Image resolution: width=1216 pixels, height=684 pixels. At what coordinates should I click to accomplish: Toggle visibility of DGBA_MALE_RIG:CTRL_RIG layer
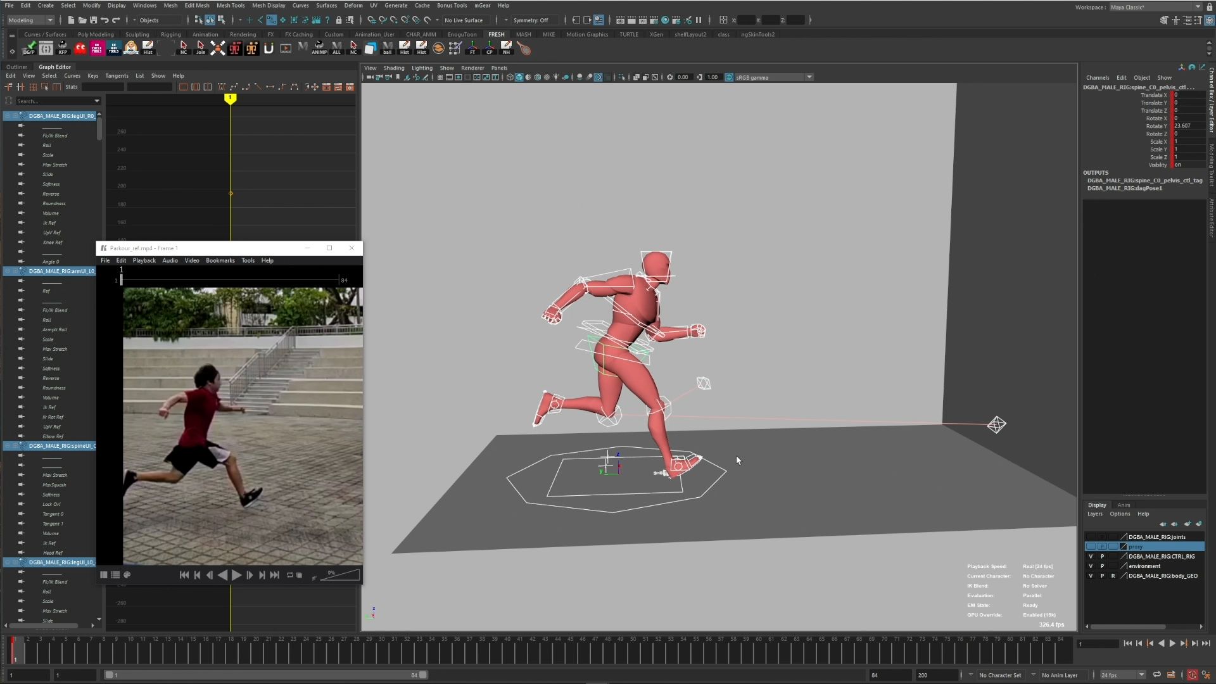click(x=1091, y=557)
